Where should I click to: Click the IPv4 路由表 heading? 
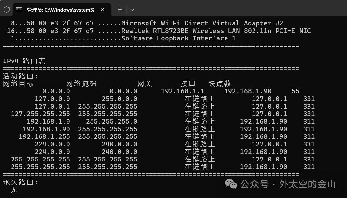click(x=24, y=61)
